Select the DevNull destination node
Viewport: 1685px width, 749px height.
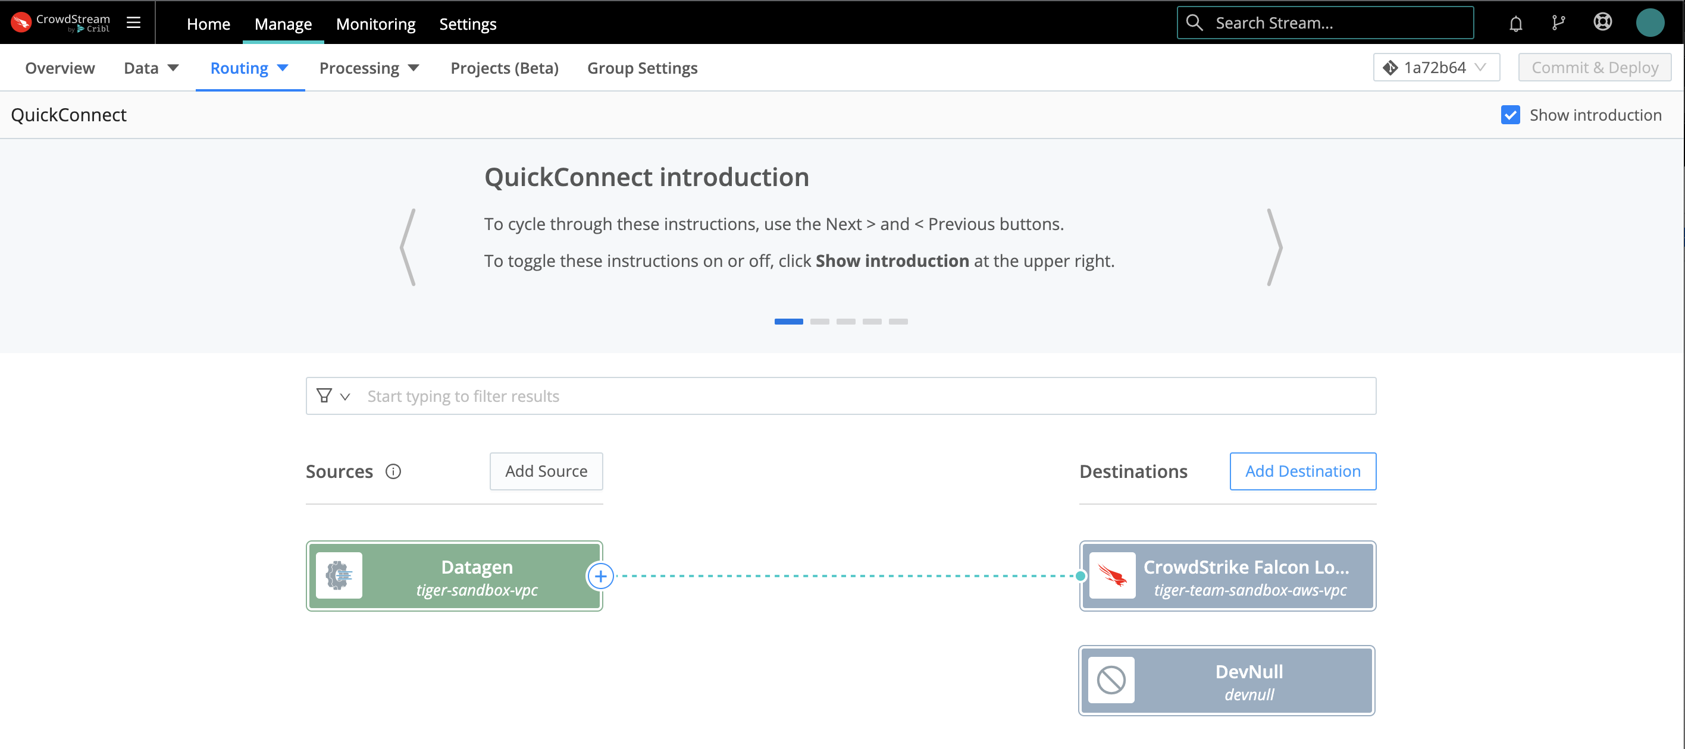pos(1226,679)
